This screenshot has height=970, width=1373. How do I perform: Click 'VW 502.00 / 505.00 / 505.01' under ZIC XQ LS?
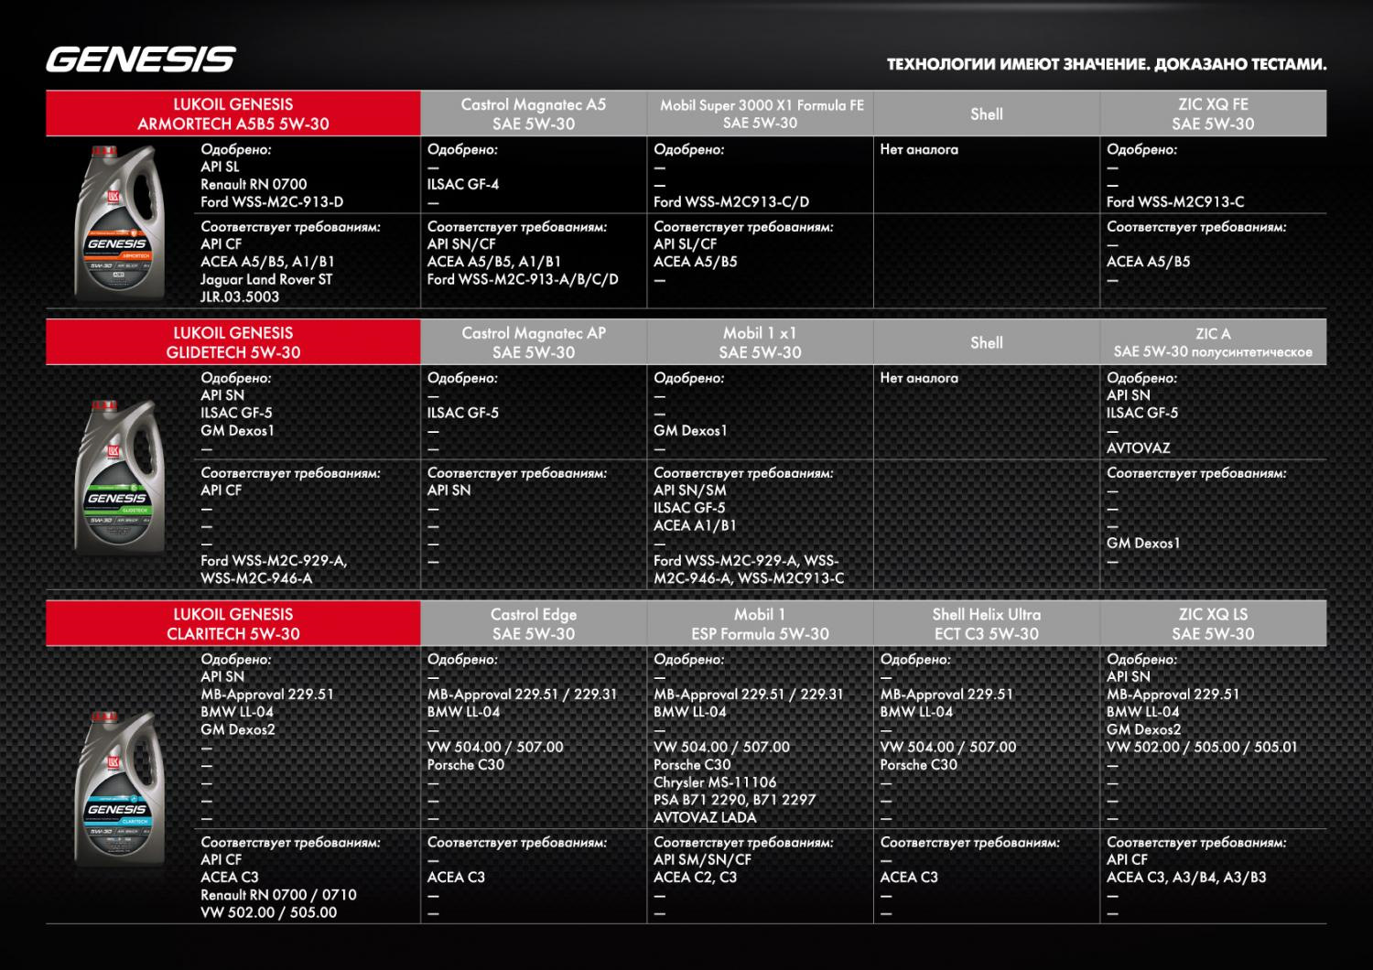1202,747
